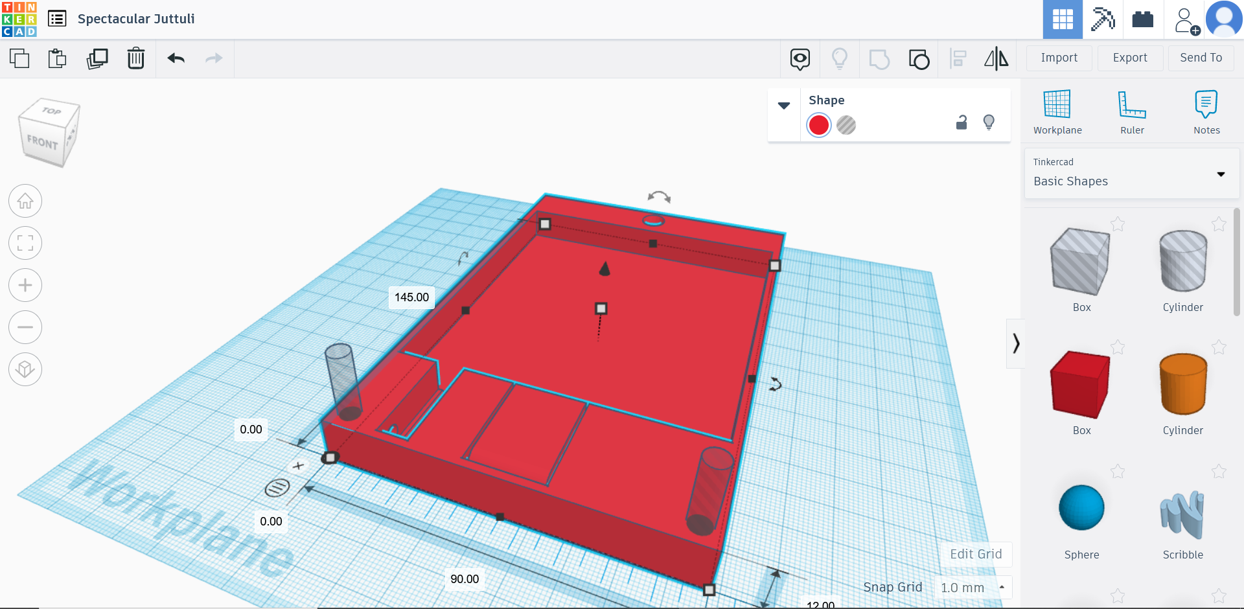Image resolution: width=1244 pixels, height=609 pixels.
Task: Select the Mirror tool
Action: pyautogui.click(x=996, y=59)
